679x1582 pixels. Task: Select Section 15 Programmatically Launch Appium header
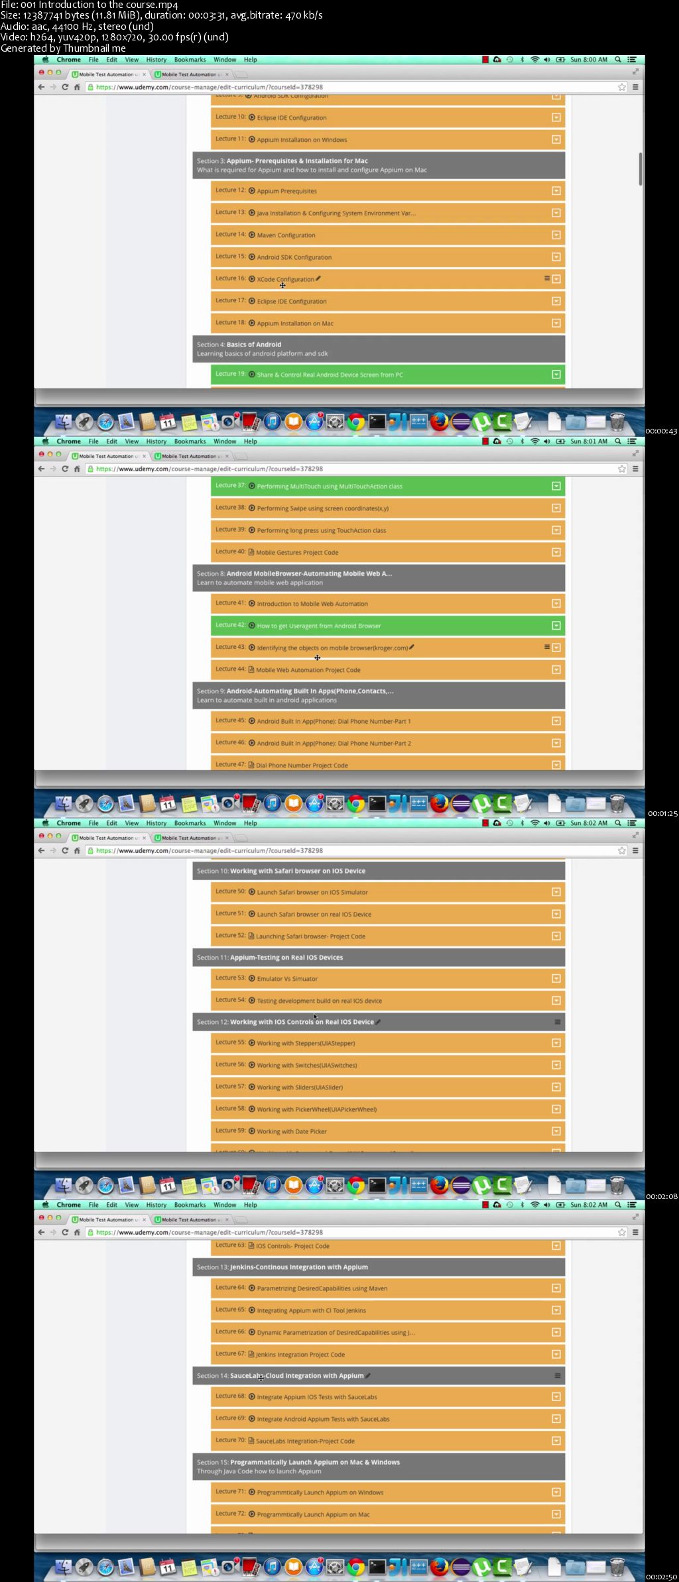point(379,1466)
